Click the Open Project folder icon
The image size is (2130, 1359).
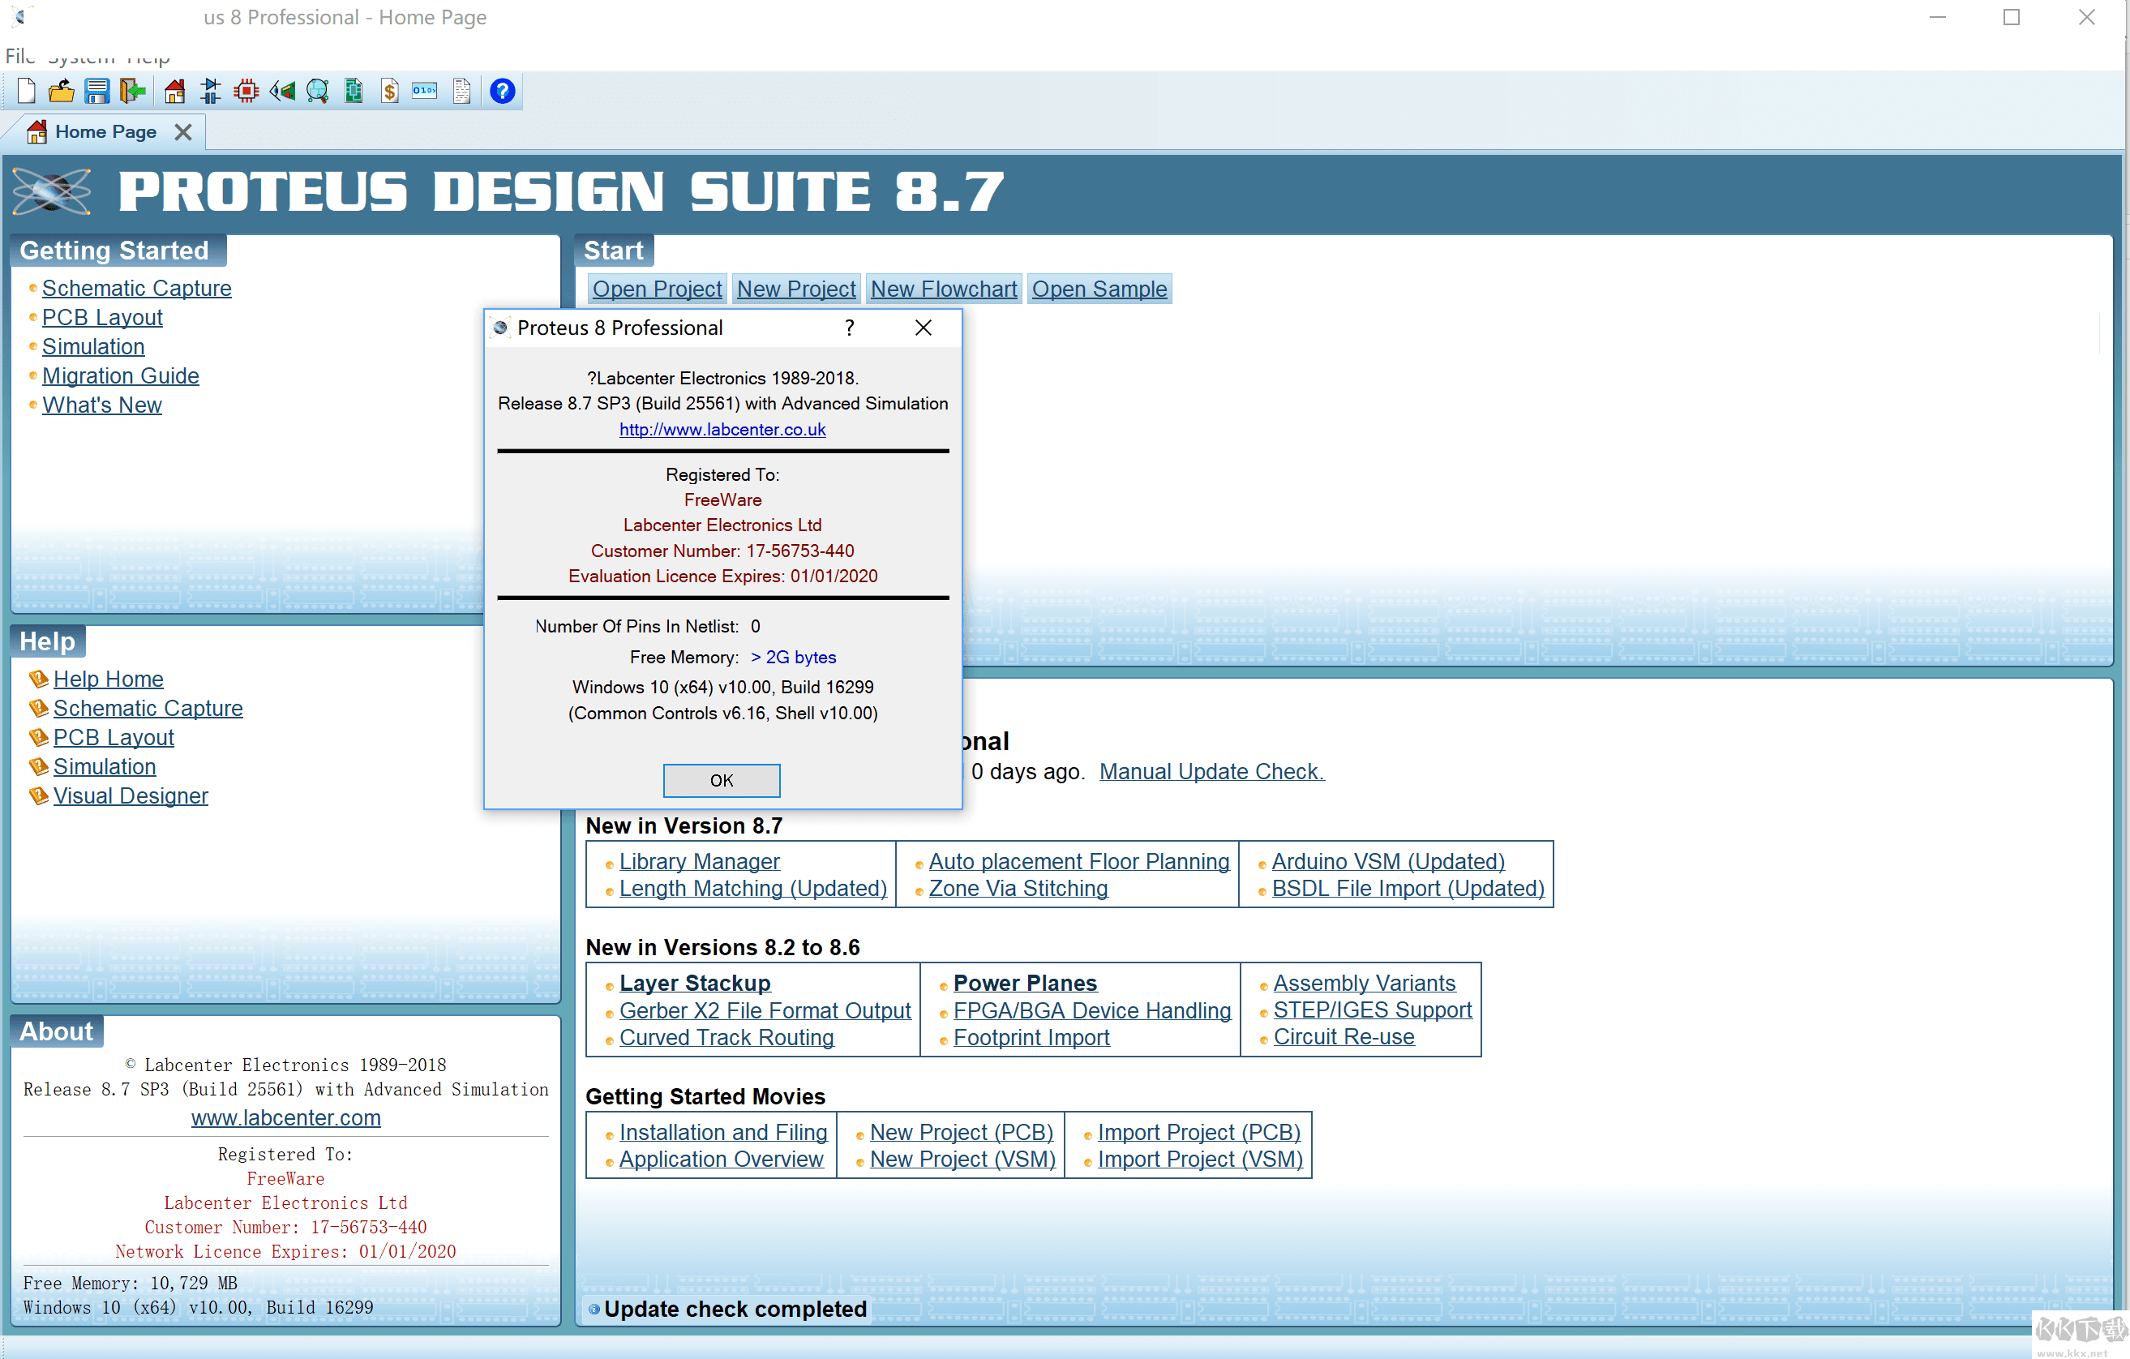(x=61, y=91)
